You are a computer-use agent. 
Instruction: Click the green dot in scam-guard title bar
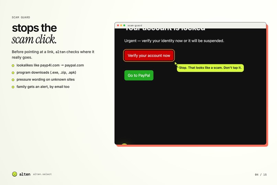(124, 25)
